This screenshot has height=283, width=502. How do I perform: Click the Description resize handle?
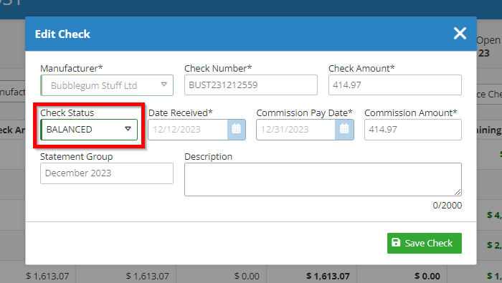458,192
